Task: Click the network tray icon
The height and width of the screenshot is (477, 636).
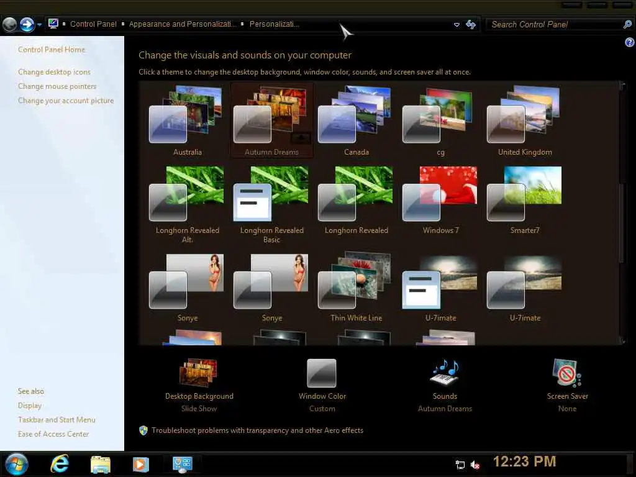Action: coord(460,465)
